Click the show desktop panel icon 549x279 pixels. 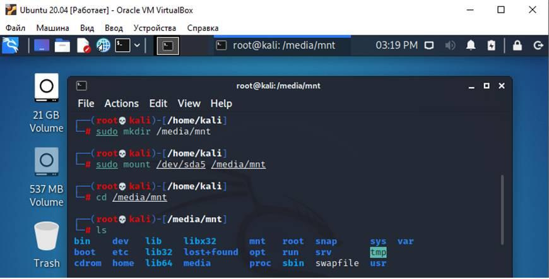(x=42, y=45)
